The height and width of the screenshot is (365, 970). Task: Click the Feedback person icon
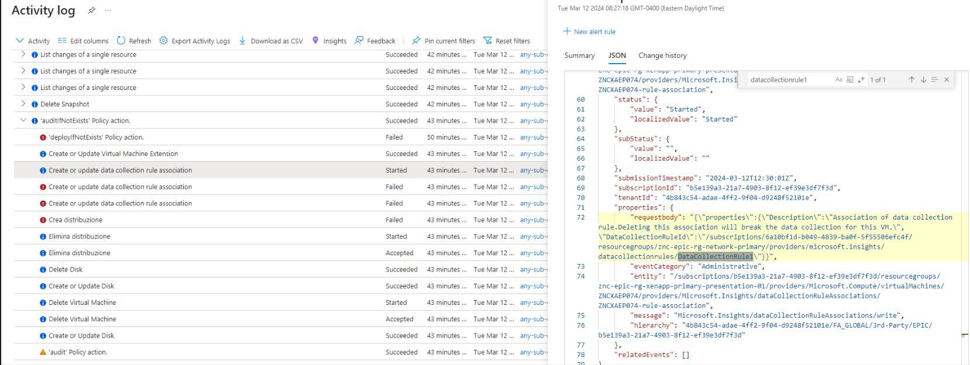(x=359, y=40)
